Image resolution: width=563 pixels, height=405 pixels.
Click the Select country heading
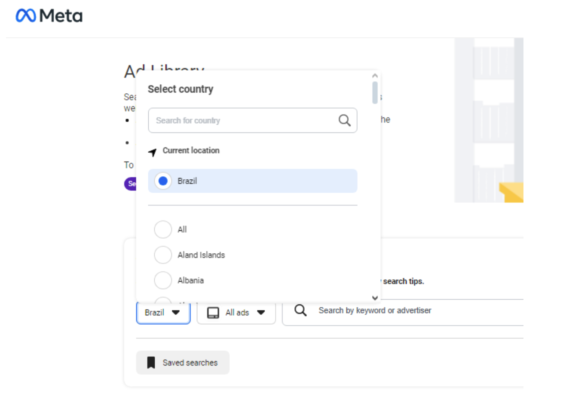tap(181, 89)
